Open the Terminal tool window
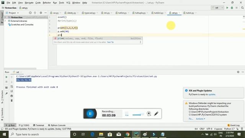This screenshot has width=245, height=138. pos(39,125)
